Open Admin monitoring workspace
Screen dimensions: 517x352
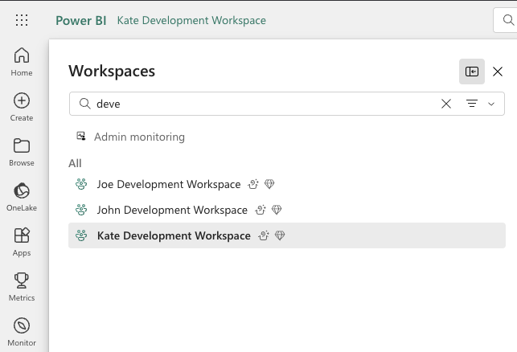coord(139,137)
